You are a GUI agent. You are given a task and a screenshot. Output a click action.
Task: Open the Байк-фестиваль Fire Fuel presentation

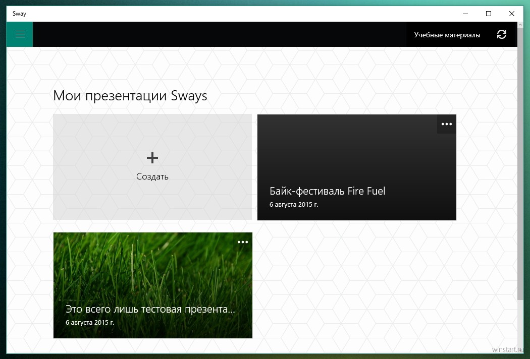coord(356,167)
